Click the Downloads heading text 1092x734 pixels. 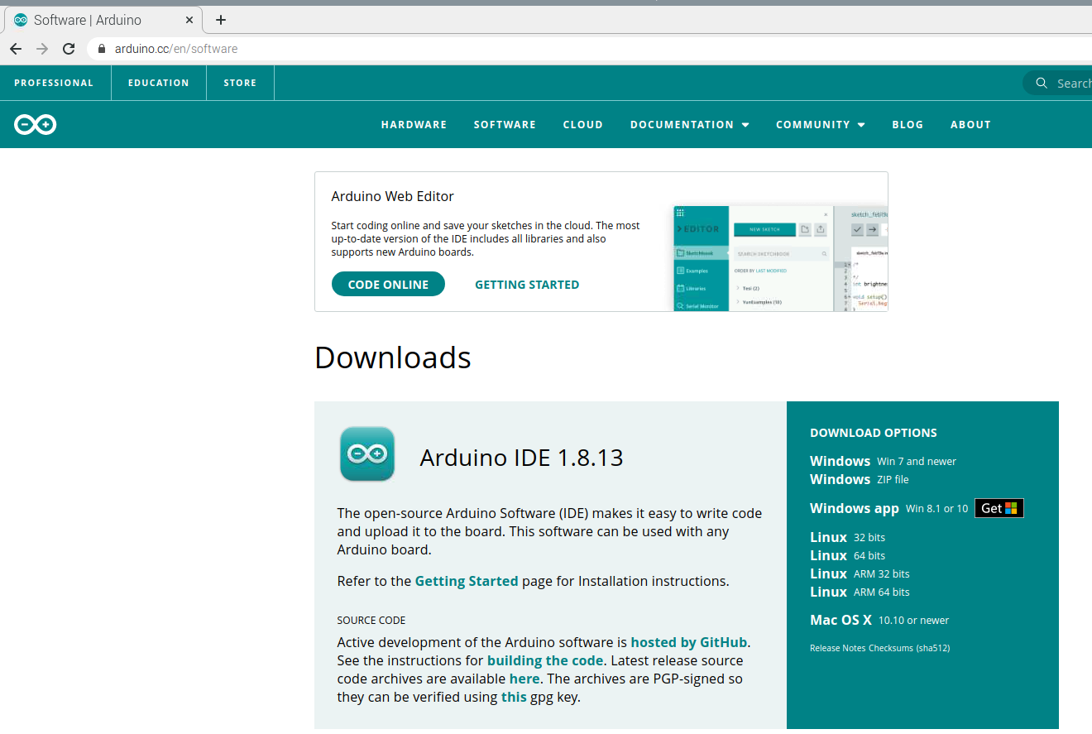(393, 357)
